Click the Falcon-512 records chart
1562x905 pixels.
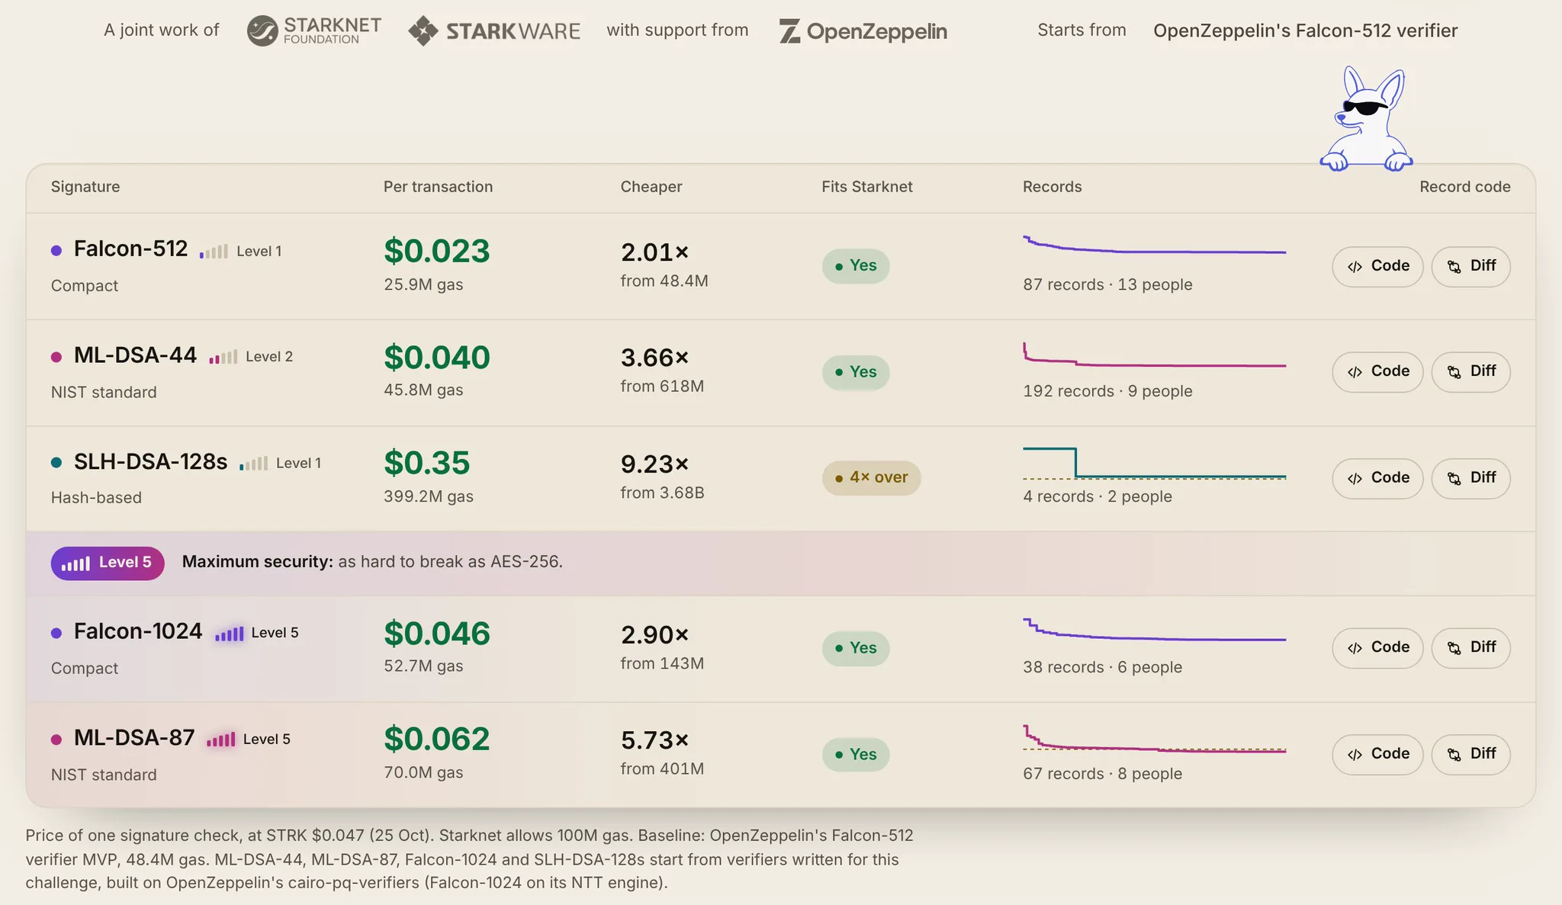point(1154,245)
